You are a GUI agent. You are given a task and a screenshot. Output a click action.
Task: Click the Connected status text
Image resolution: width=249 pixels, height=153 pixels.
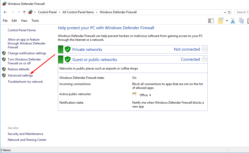click(x=190, y=59)
